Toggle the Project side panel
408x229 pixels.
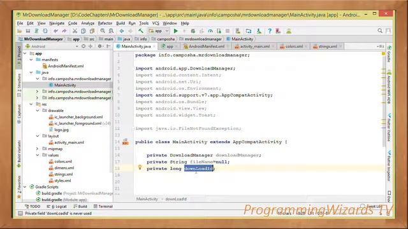click(x=19, y=55)
